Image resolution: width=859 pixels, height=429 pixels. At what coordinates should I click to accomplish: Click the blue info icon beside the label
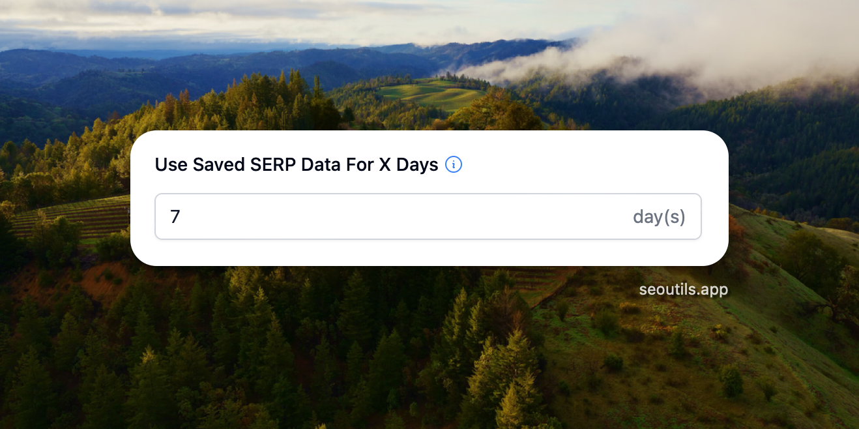point(454,165)
